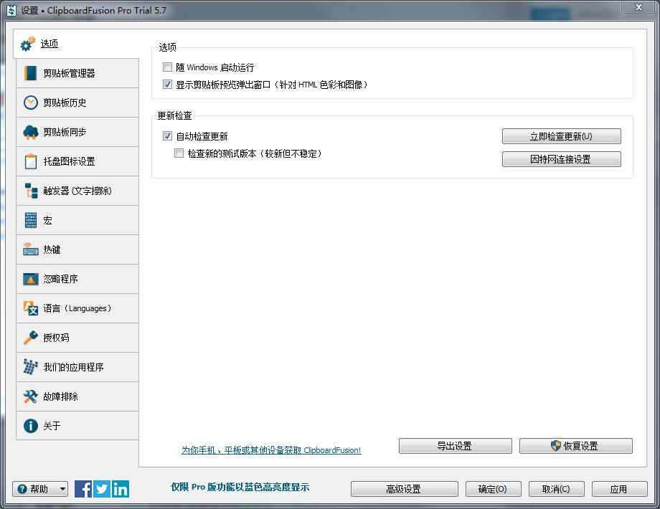The image size is (660, 509).
Task: Select the key icon for 授权码
Action: 30,338
